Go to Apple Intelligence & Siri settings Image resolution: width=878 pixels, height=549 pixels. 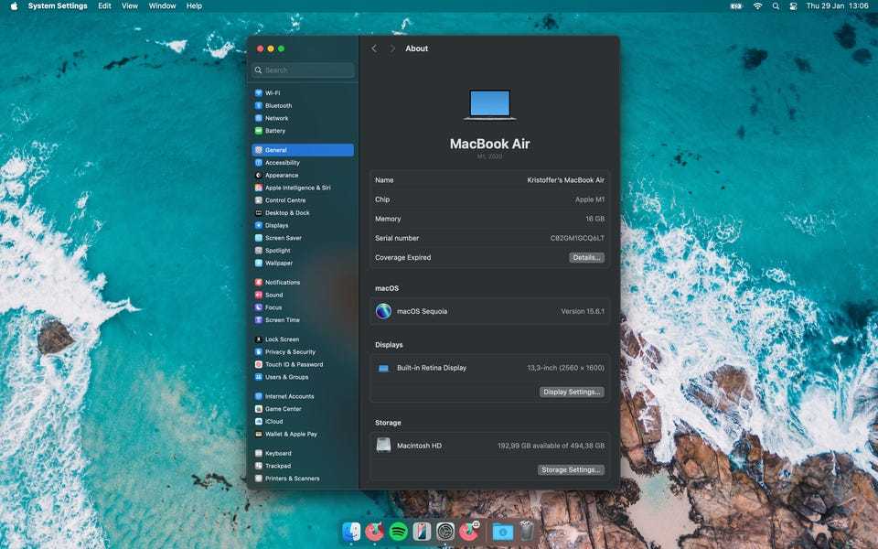click(x=297, y=188)
